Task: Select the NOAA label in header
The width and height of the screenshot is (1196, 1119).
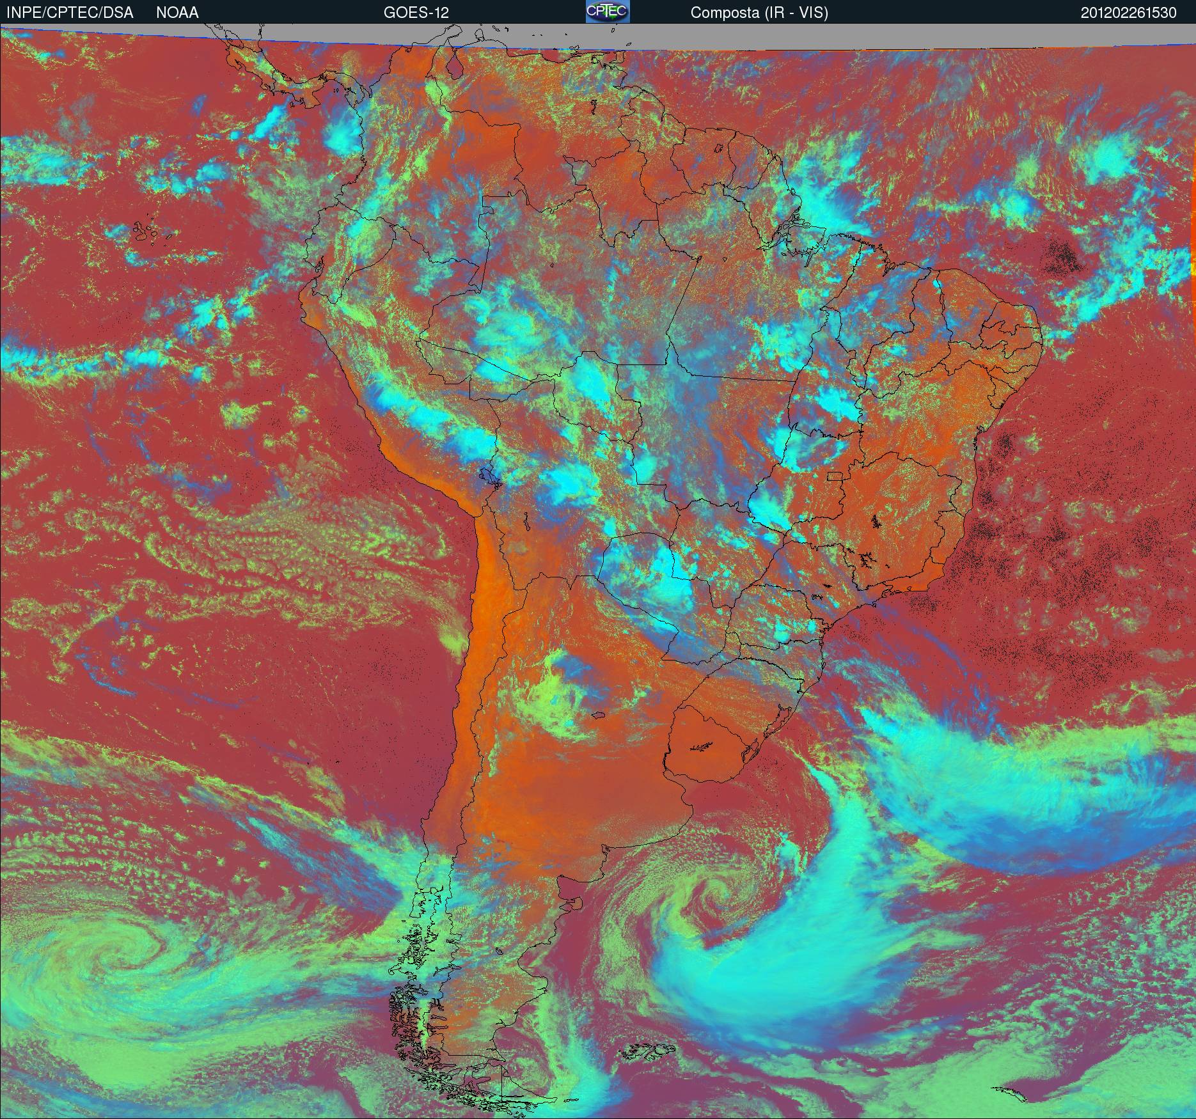Action: [x=177, y=13]
